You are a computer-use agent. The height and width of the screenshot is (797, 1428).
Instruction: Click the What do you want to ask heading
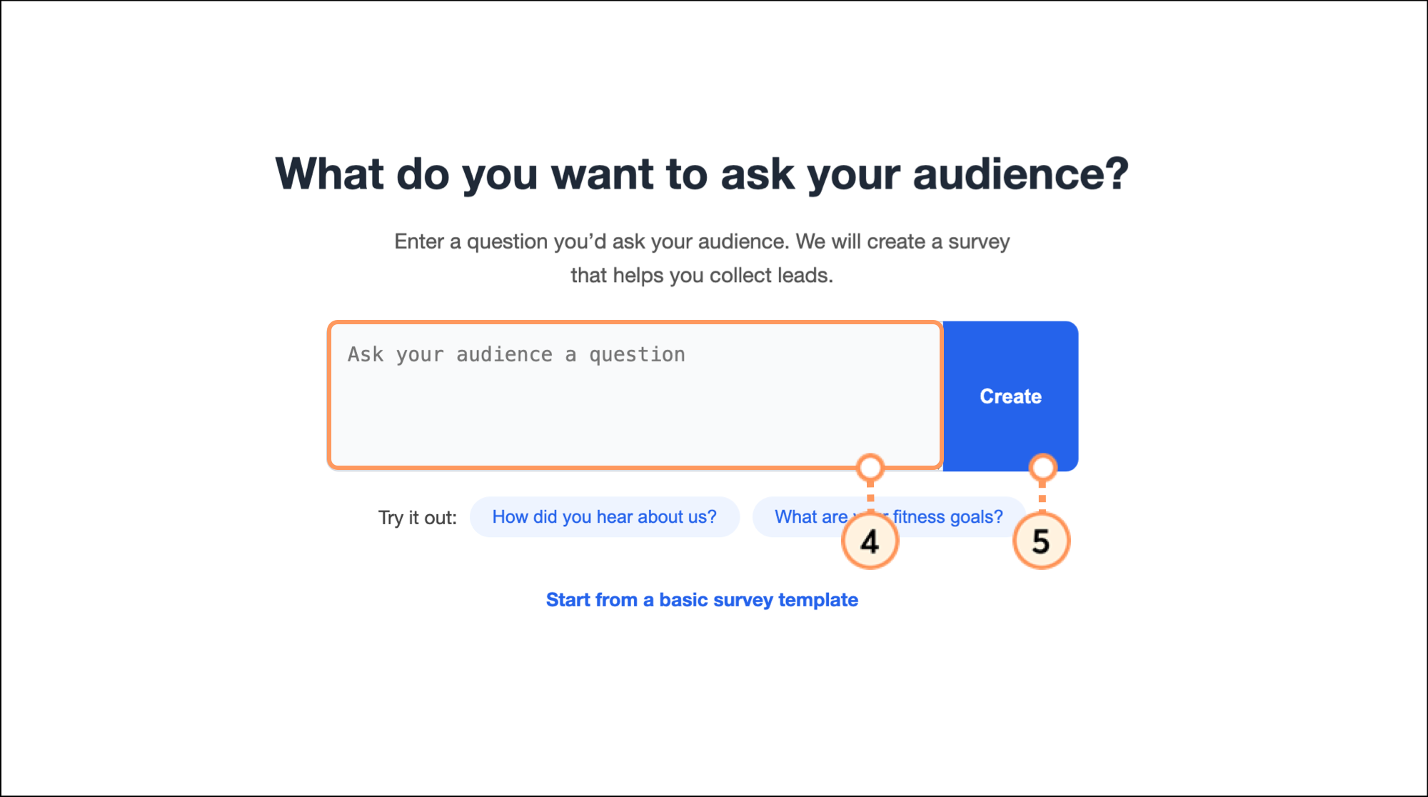[x=702, y=174]
